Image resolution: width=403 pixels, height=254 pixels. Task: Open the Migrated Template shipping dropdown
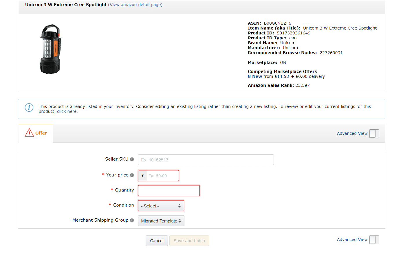161,221
